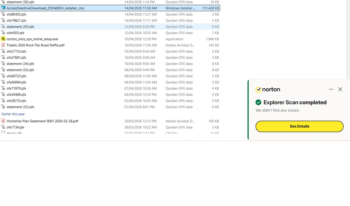Select the statement (33).qfx file name
This screenshot has height=206, width=350.
point(20,70)
